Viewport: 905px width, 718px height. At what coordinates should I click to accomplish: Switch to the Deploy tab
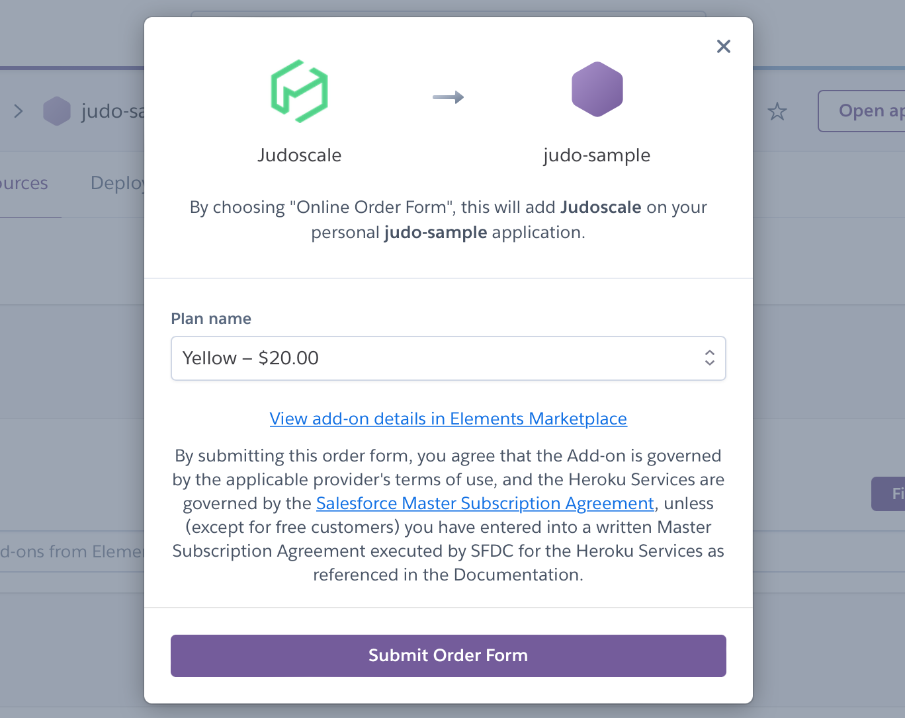tap(117, 183)
